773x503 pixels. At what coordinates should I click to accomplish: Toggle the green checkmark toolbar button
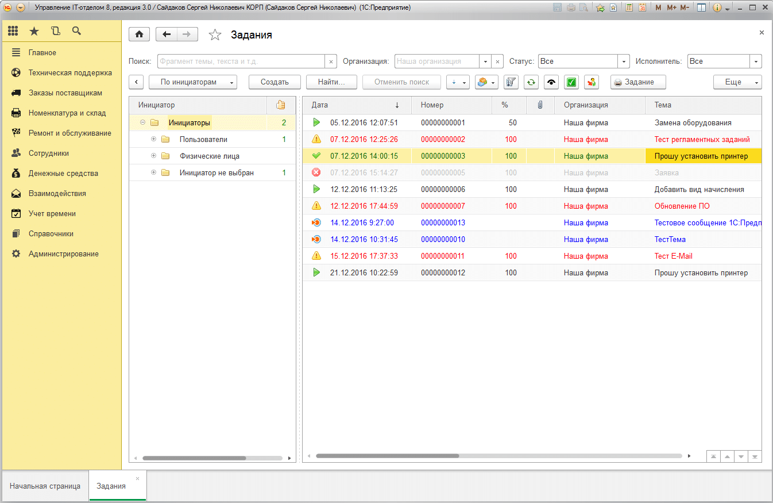tap(571, 82)
